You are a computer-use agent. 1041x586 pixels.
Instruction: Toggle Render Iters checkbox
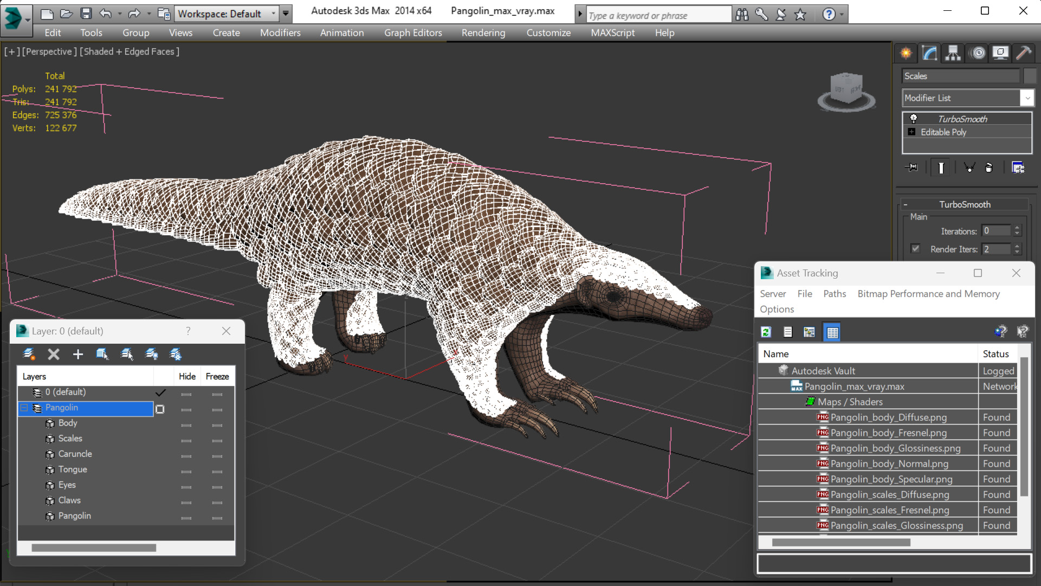(x=916, y=249)
